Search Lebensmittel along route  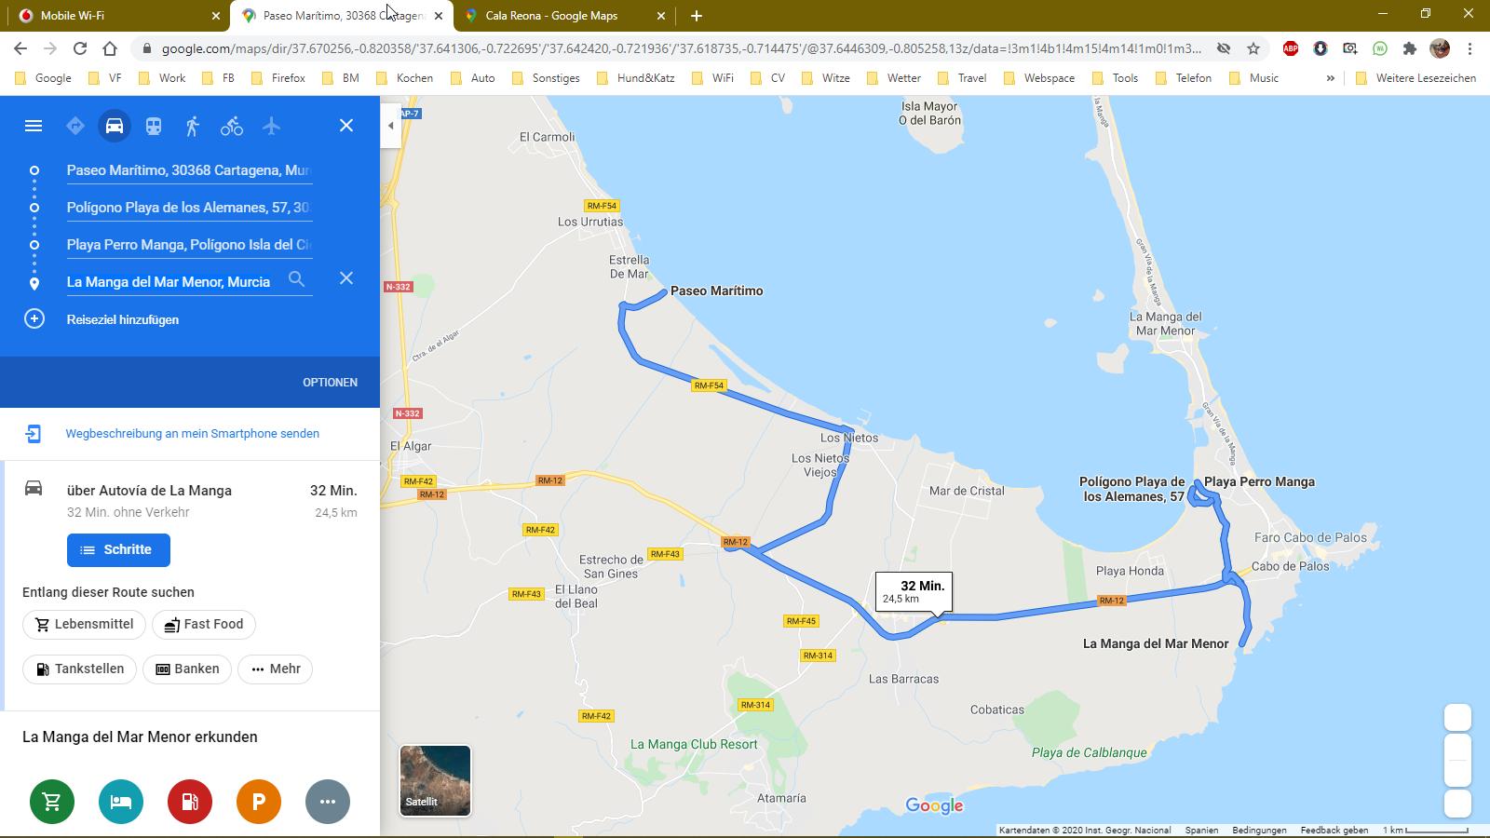coord(84,624)
